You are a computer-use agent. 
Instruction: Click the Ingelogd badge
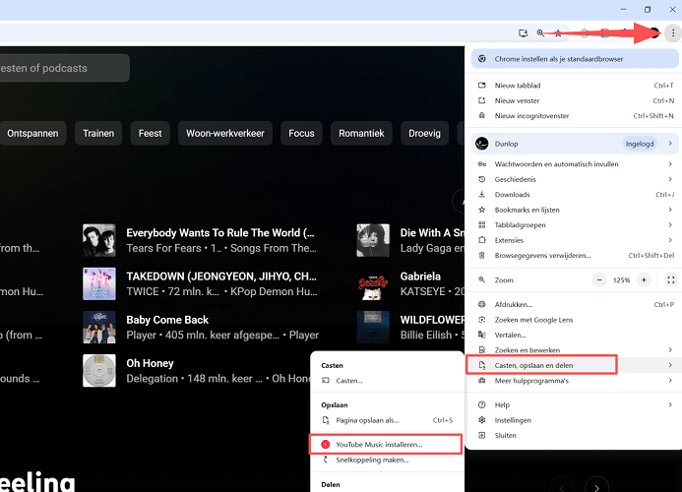[x=640, y=144]
